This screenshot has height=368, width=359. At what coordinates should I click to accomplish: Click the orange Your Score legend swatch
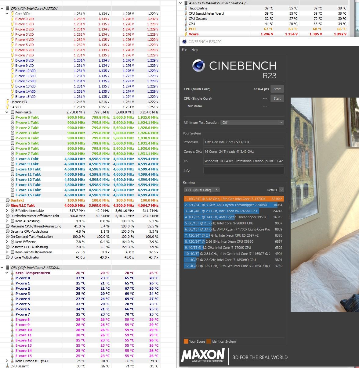[186, 341]
